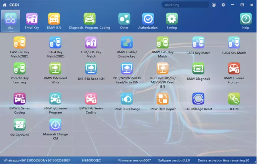Click the Whatsapp contact numbers text
Viewport: 257px width, 164px height.
[x=37, y=160]
